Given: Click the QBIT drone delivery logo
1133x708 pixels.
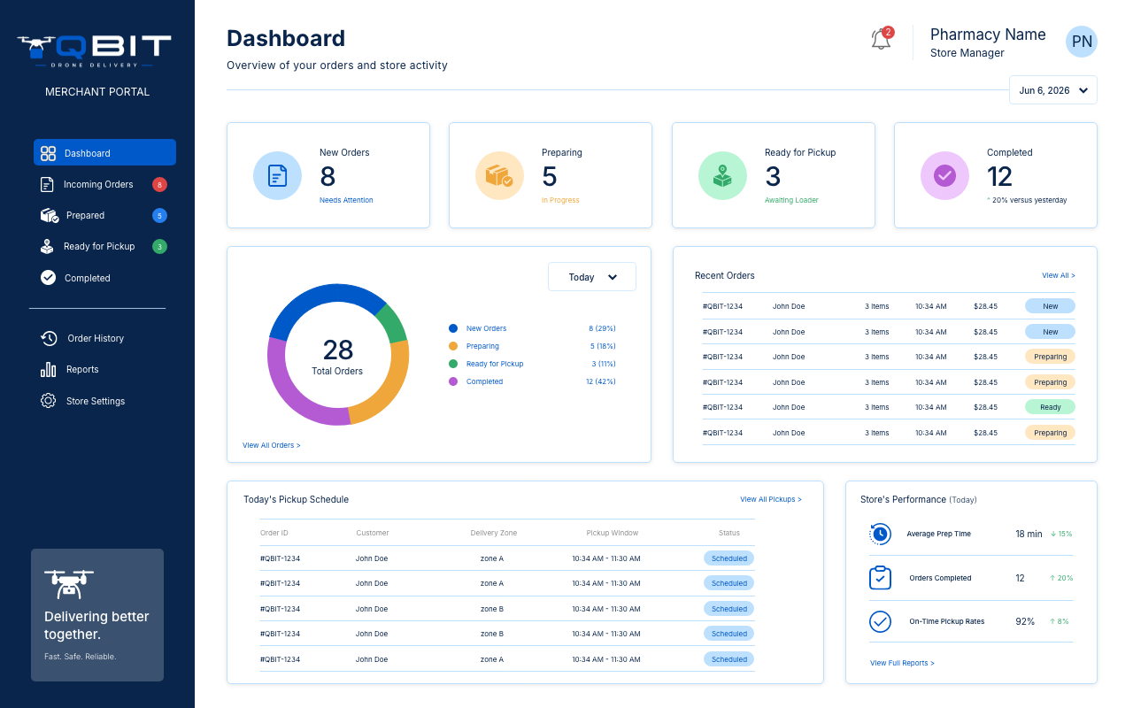Looking at the screenshot, I should 94,50.
